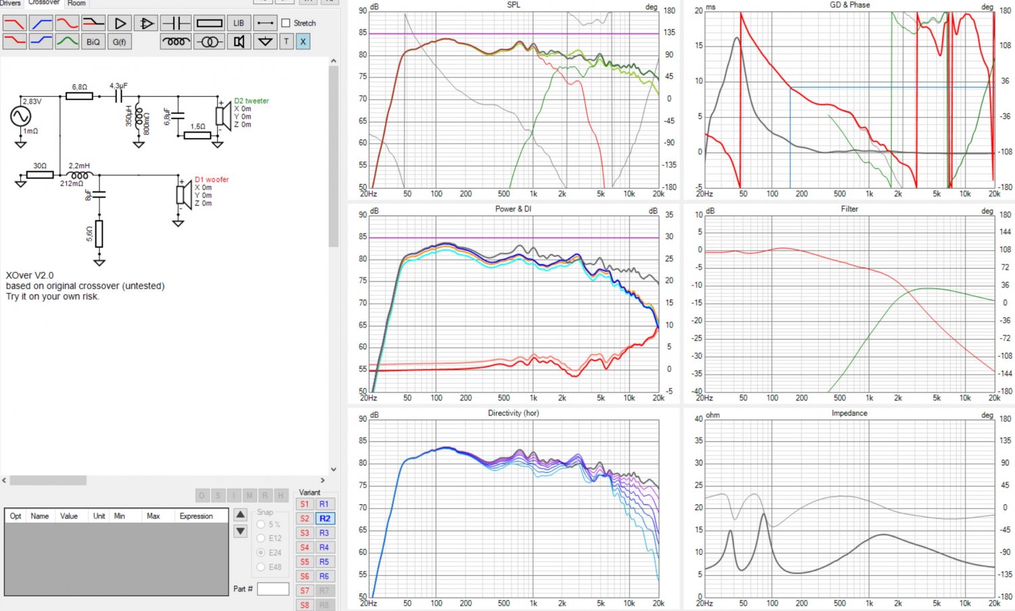The width and height of the screenshot is (1015, 611).
Task: Click the highlighted X toolbar button
Action: [x=303, y=41]
